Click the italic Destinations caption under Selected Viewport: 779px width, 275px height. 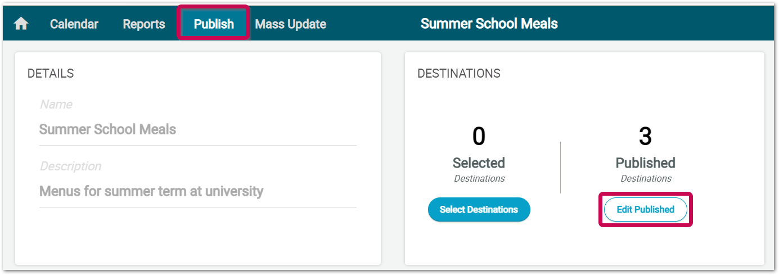pos(479,178)
